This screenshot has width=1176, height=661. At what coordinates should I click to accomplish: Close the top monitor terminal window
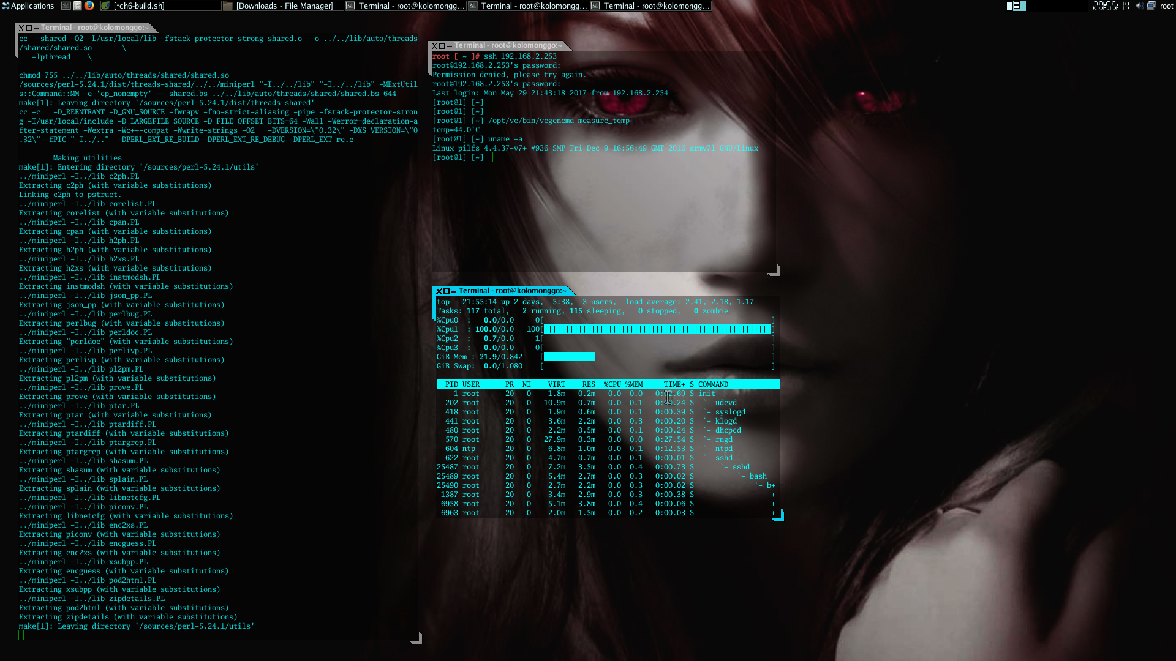pos(439,291)
